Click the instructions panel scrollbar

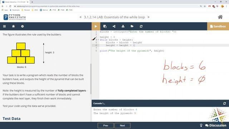click(x=91, y=79)
